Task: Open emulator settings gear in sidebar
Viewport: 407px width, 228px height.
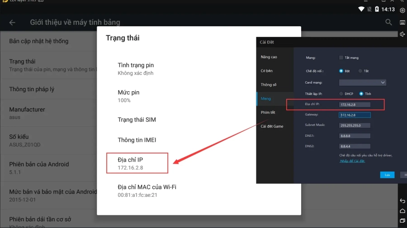Action: pyautogui.click(x=402, y=10)
